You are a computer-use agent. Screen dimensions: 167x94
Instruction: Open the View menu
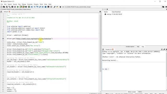(x=46, y=4)
